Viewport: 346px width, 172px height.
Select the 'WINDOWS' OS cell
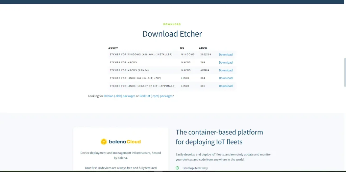[x=188, y=54]
